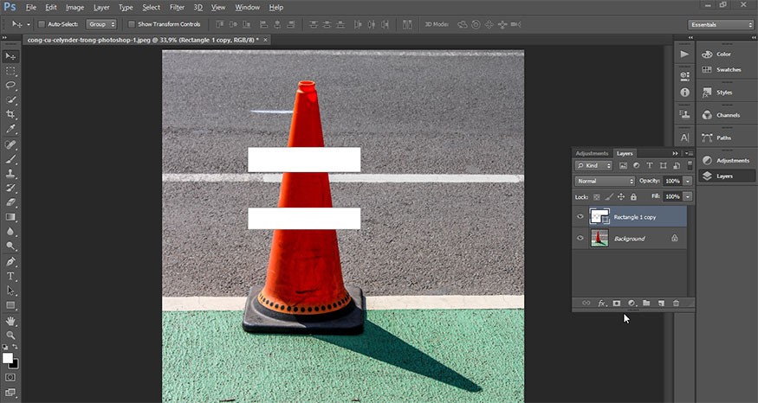Open the Auto-Select Group dropdown
Viewport: 758px width, 403px height.
[x=101, y=24]
